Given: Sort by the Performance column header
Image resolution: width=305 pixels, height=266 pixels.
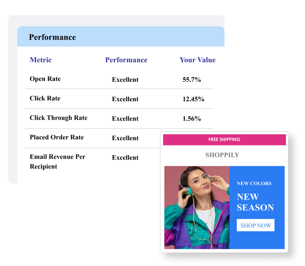Looking at the screenshot, I should pos(126,60).
